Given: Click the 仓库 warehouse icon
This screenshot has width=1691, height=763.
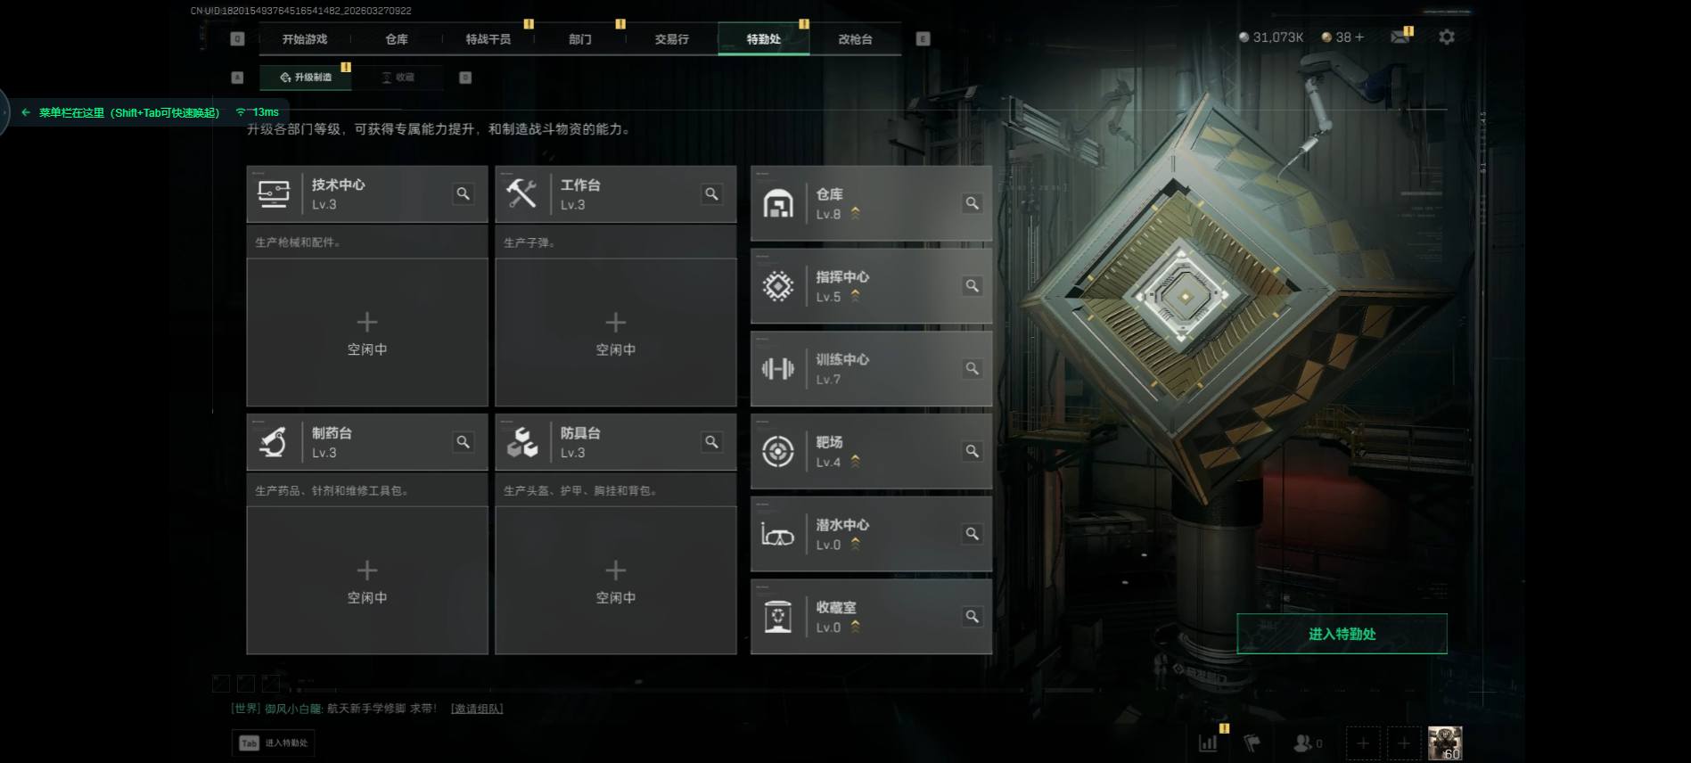Looking at the screenshot, I should pos(778,204).
